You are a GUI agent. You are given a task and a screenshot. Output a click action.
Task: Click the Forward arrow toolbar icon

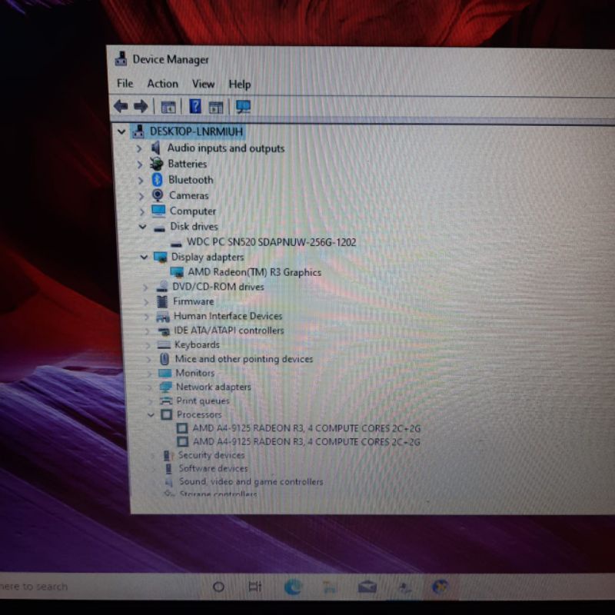pos(141,106)
